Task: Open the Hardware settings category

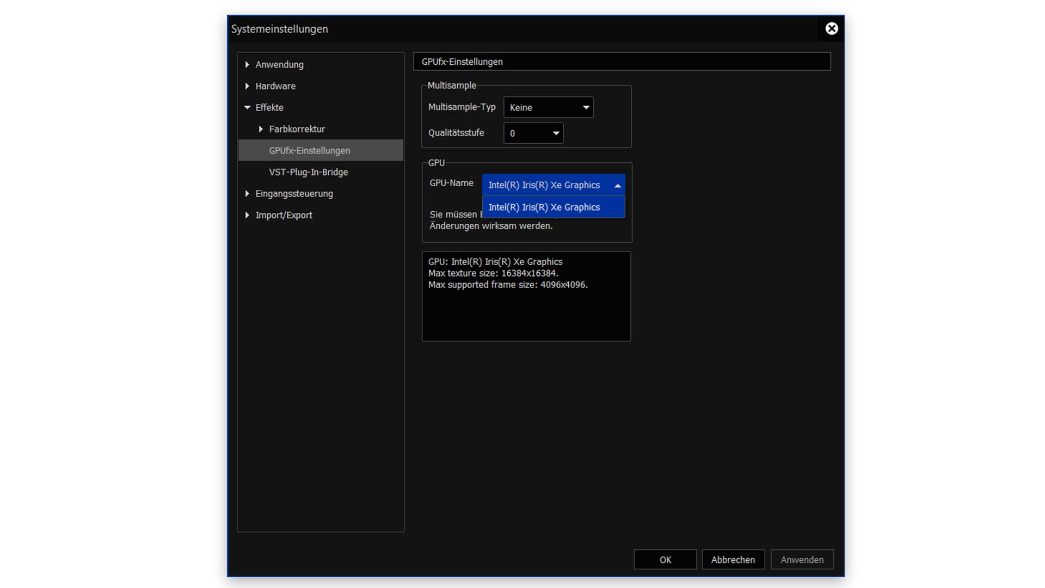Action: coord(275,86)
